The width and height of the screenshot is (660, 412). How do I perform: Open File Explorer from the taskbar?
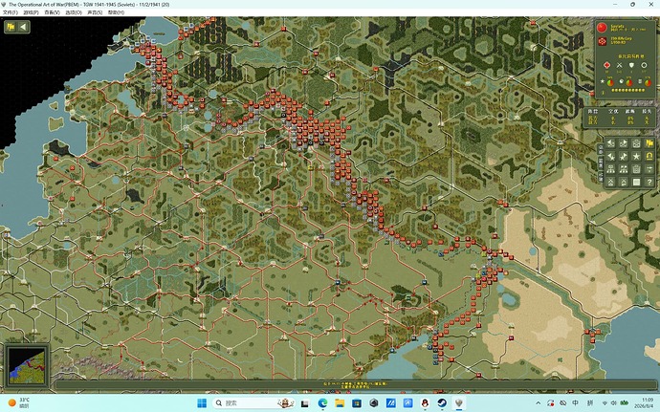click(x=340, y=402)
